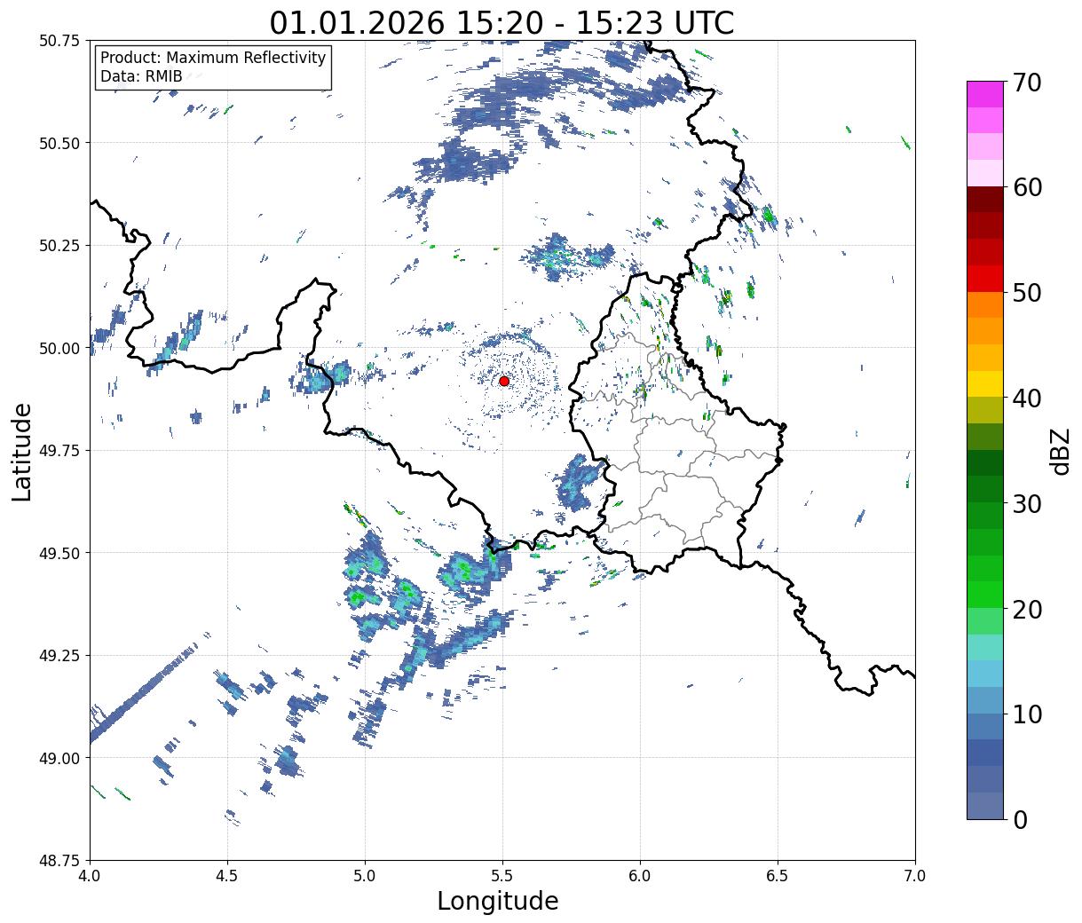Click the longitude tick label 4.5
Screen dimensions: 1082x923
pyautogui.click(x=227, y=876)
